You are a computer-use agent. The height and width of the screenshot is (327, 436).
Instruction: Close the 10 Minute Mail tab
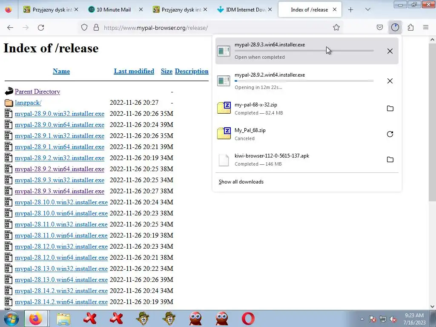[141, 9]
